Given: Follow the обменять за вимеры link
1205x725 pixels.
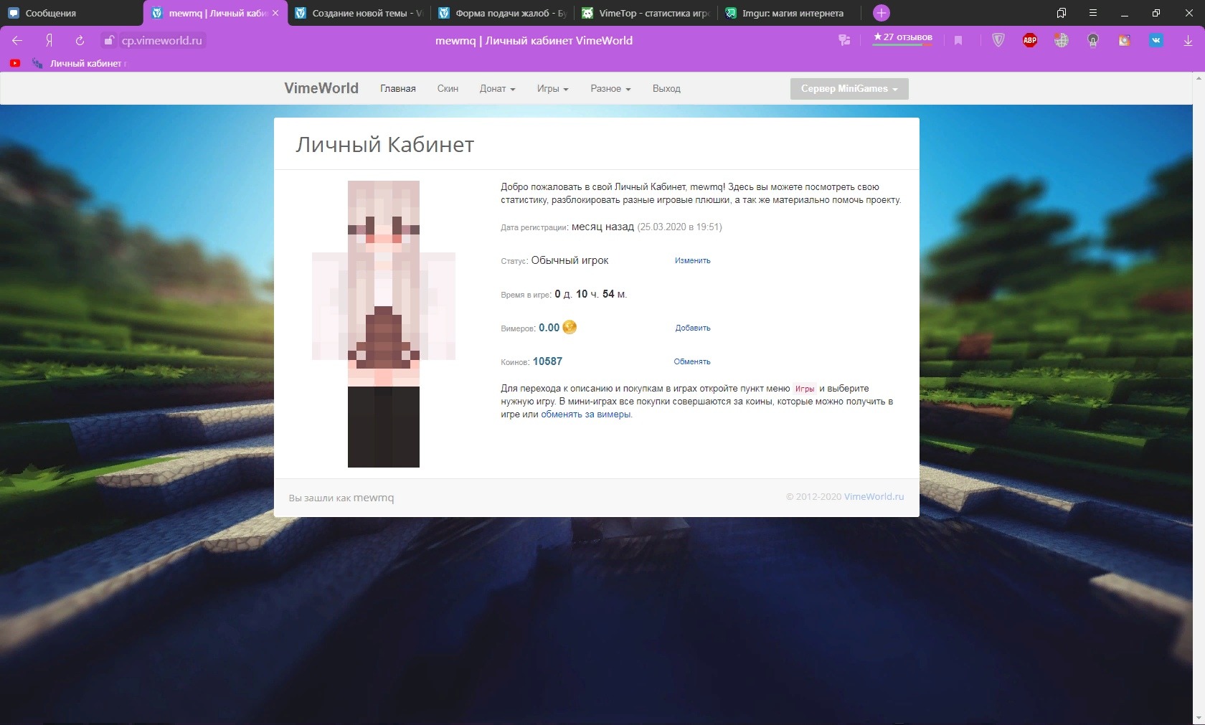Looking at the screenshot, I should pyautogui.click(x=586, y=414).
